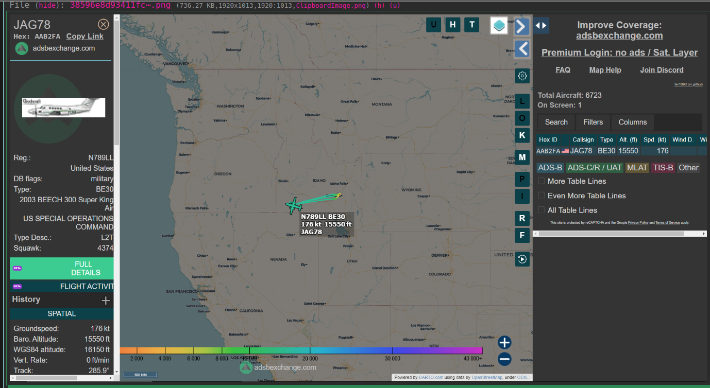The width and height of the screenshot is (710, 388).
Task: Enable All Table Lines checkbox
Action: coord(542,210)
